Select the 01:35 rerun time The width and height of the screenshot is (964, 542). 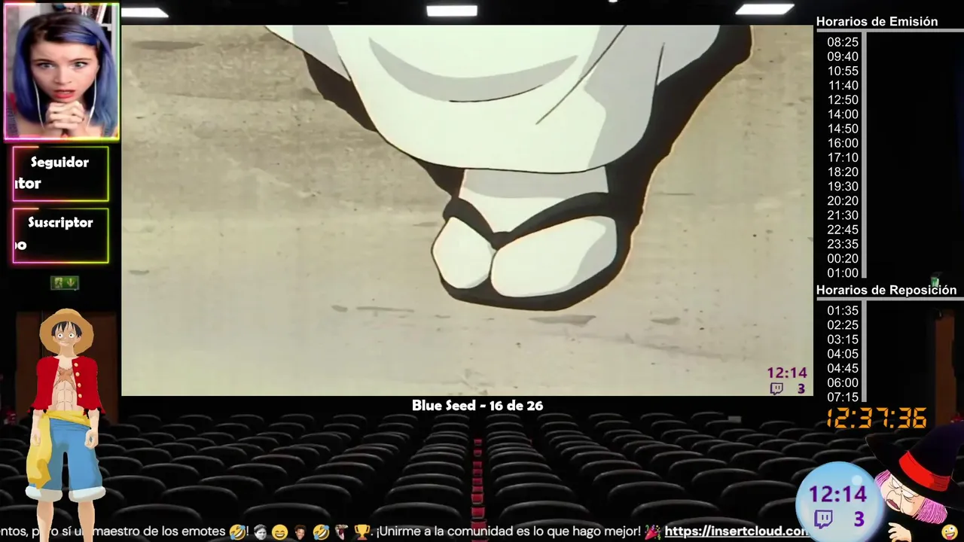pyautogui.click(x=843, y=310)
